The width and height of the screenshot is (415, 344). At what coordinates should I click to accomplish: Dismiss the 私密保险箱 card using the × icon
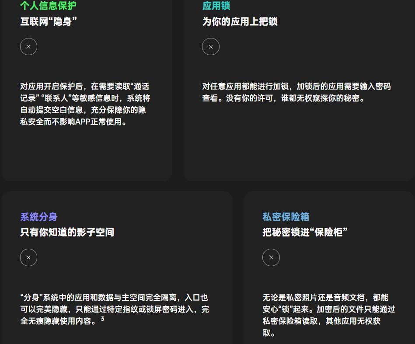coord(271,257)
